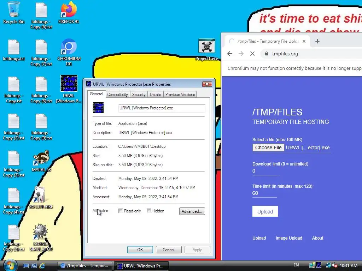Select the SOLITAIRE cards shortcut
This screenshot has width=362, height=271.
coord(41,198)
